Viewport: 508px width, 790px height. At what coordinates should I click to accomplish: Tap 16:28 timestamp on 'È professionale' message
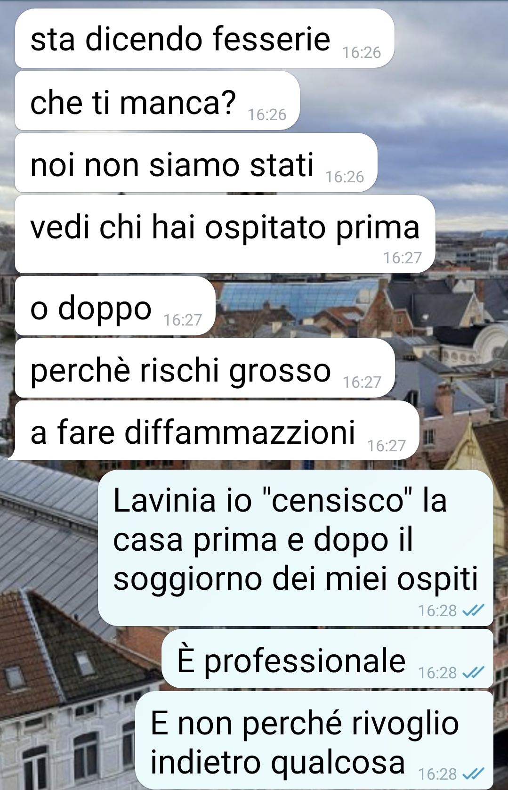(437, 672)
